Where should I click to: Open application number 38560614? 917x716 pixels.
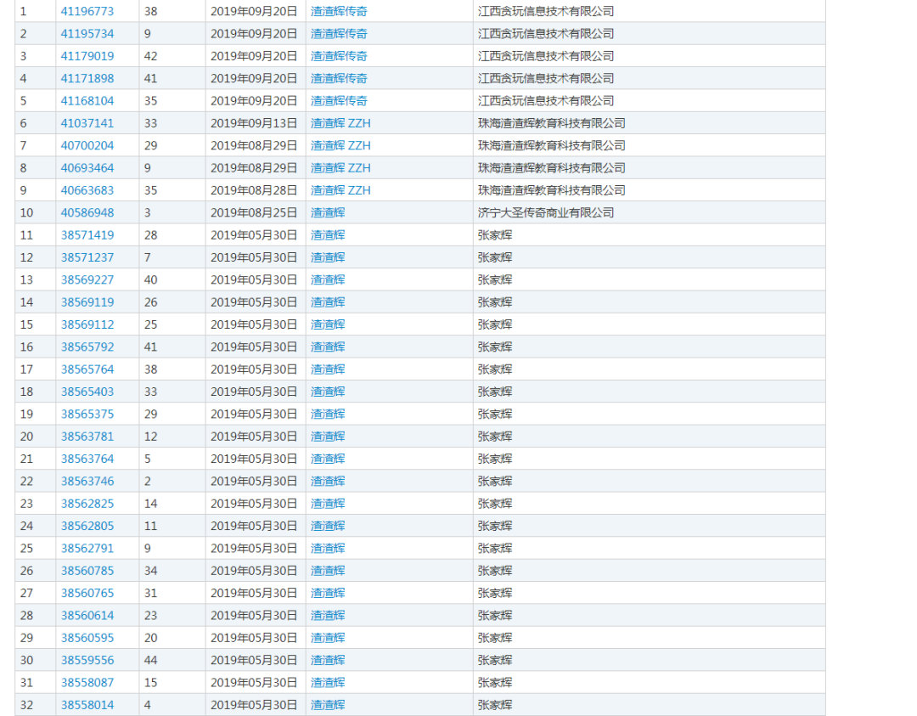[x=87, y=616]
